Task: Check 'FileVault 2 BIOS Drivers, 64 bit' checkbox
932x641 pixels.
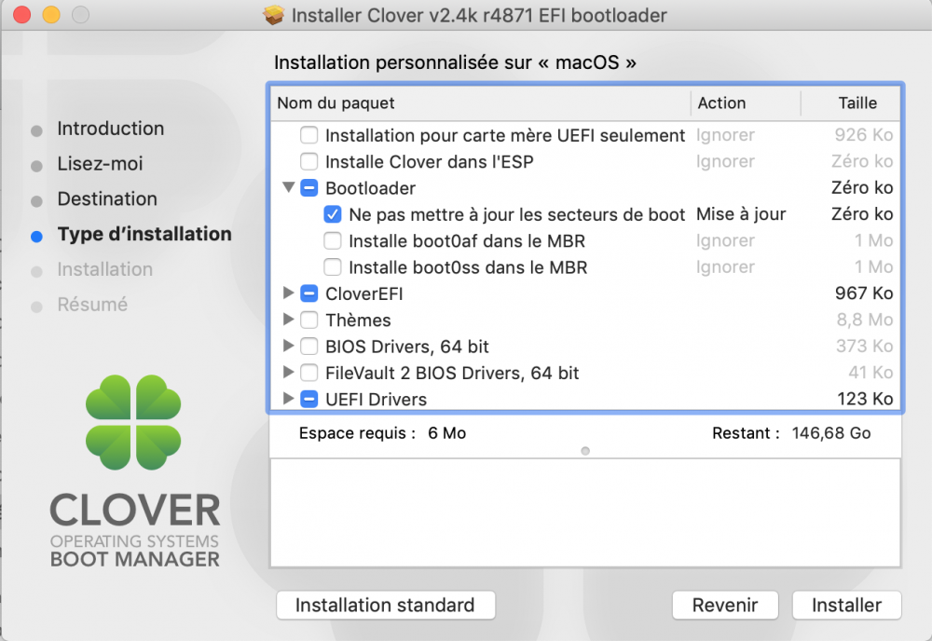Action: pos(309,373)
